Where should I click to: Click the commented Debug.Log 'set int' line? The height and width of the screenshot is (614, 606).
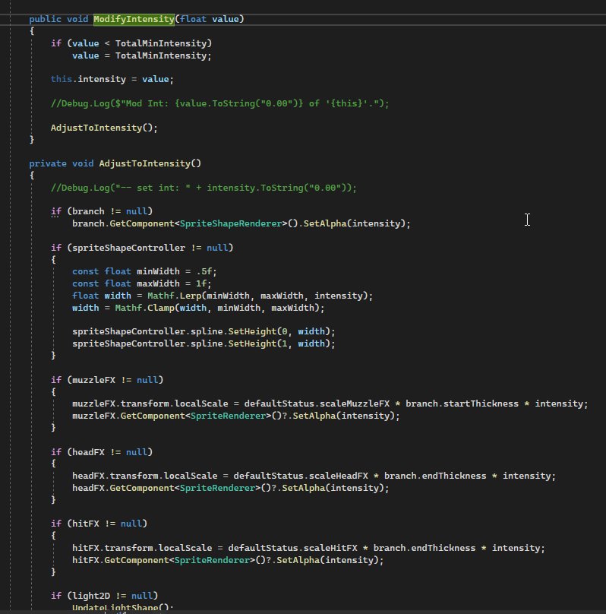[x=204, y=188]
